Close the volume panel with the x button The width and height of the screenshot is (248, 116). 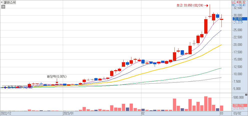tap(246, 95)
